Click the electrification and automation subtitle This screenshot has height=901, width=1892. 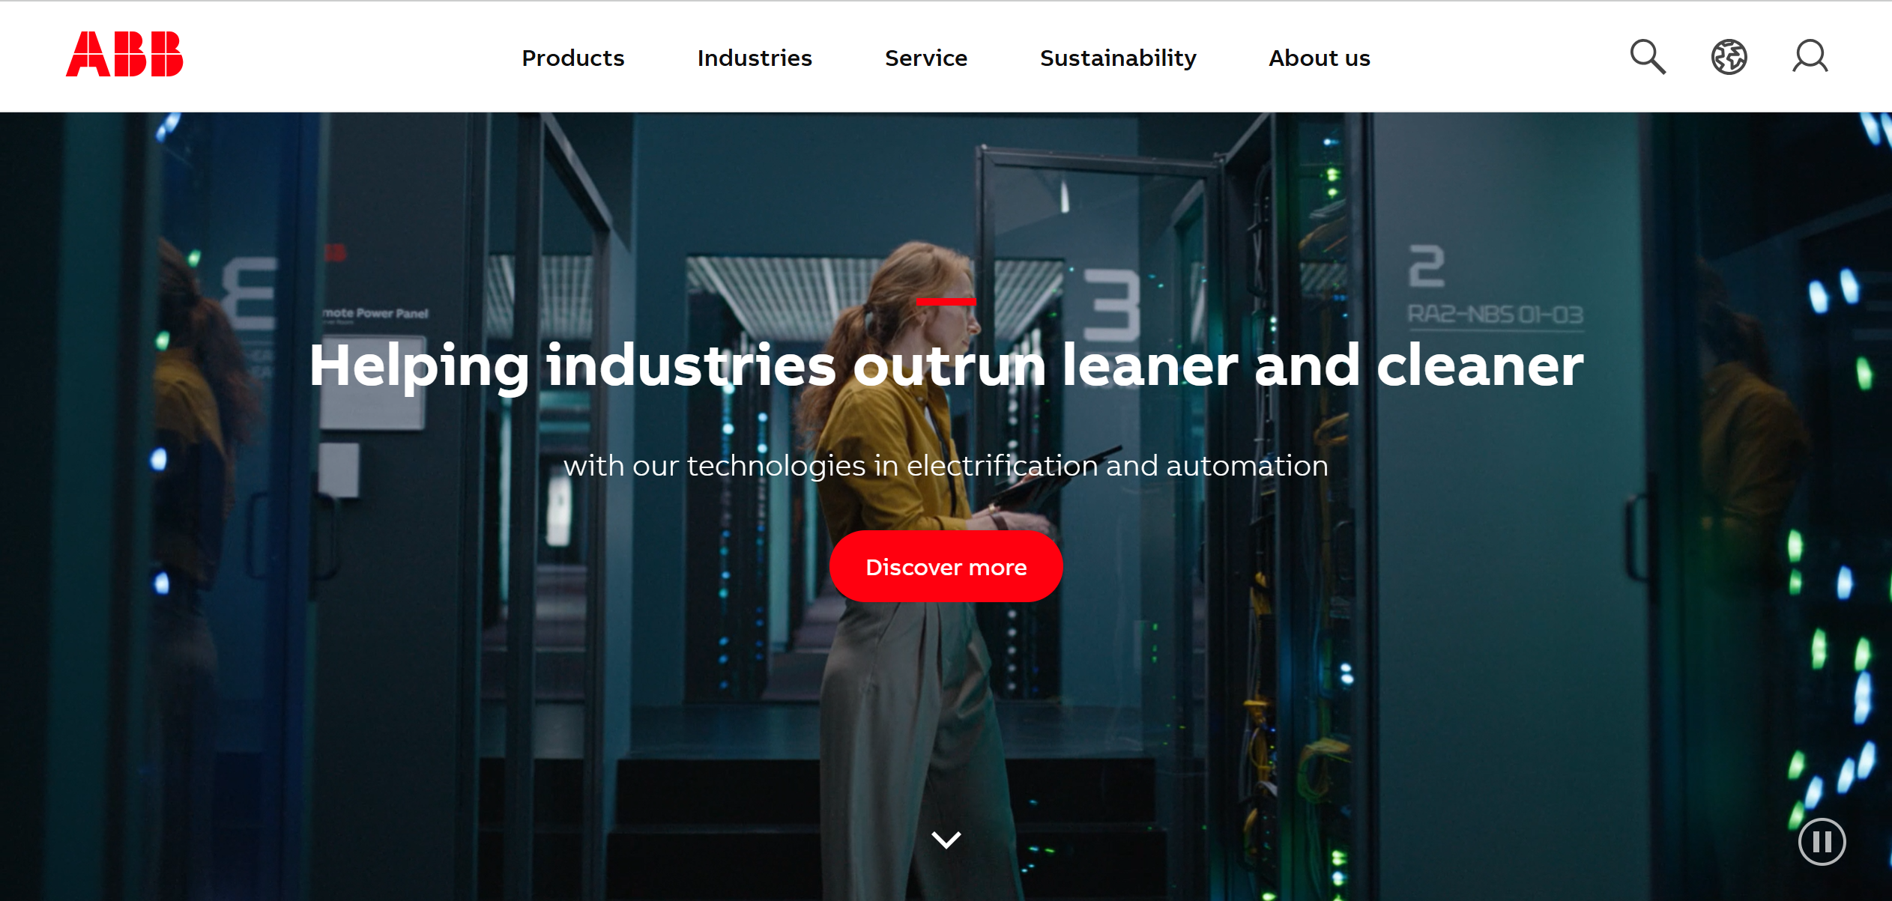point(946,466)
